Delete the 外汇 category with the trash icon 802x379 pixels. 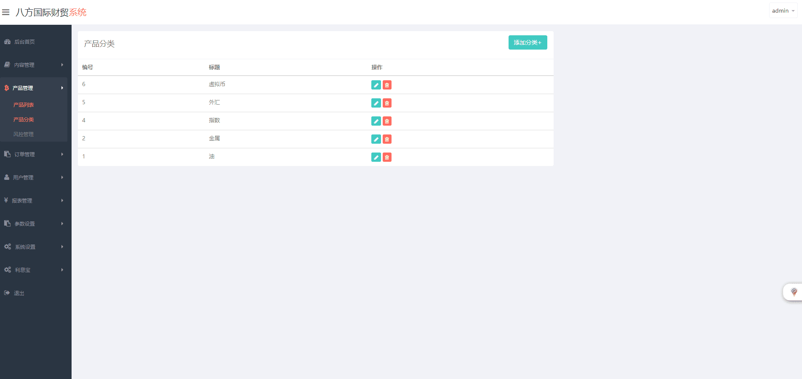point(387,103)
